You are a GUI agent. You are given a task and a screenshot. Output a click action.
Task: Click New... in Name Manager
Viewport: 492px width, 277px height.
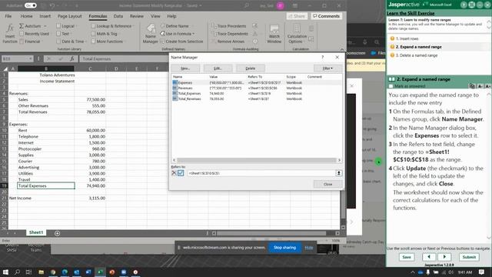click(x=185, y=68)
